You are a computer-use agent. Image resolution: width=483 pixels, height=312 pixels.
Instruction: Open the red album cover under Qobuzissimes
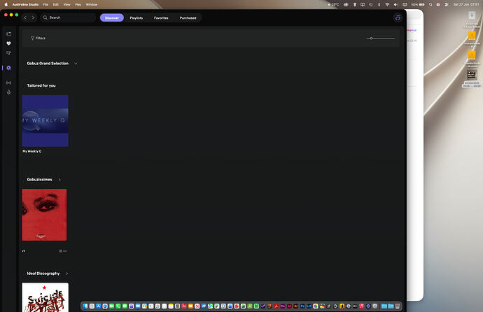click(44, 215)
